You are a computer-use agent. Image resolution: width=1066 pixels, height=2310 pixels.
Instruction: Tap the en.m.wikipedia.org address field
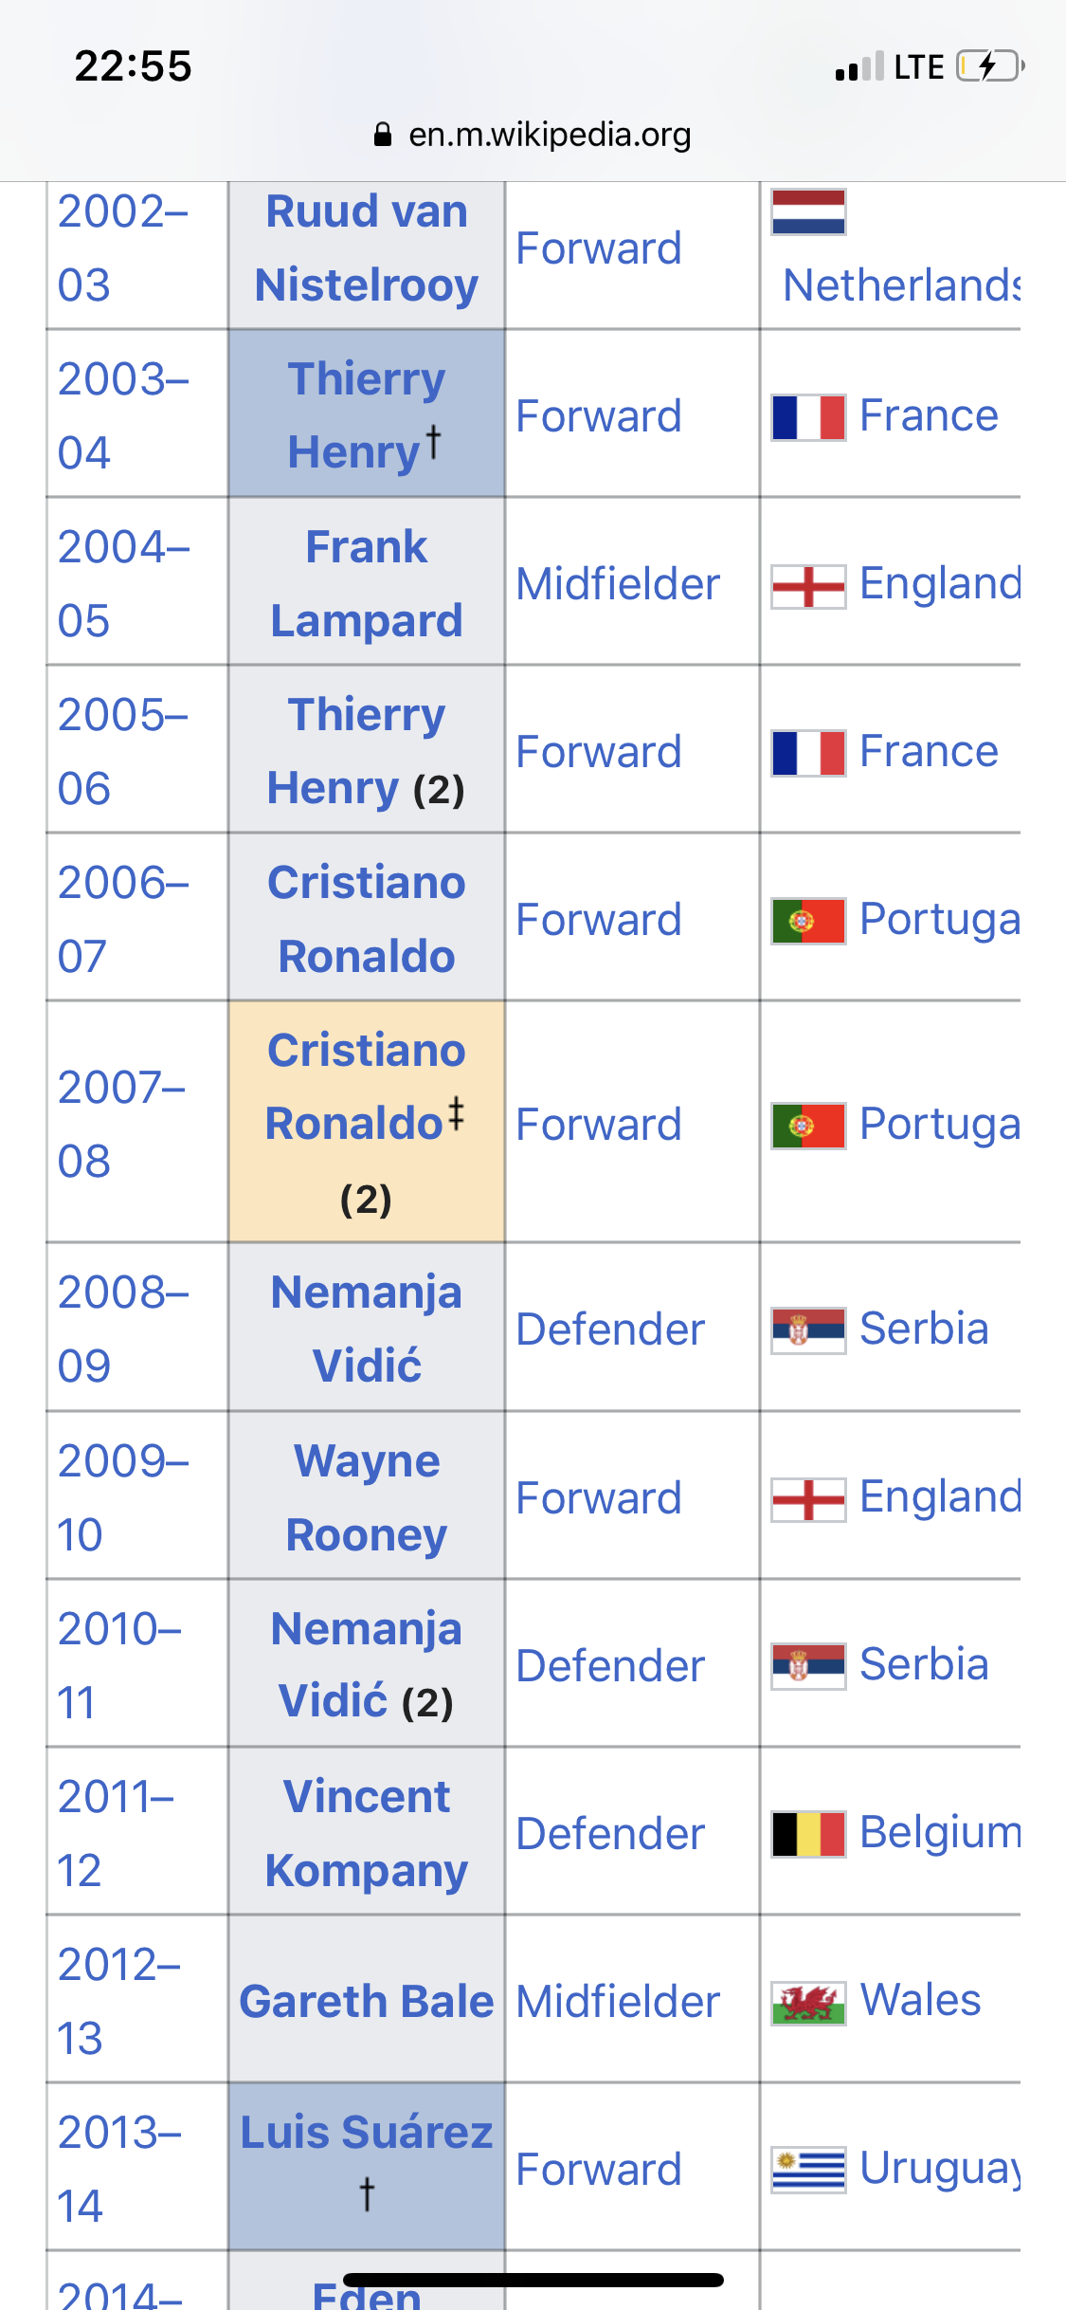tap(549, 135)
